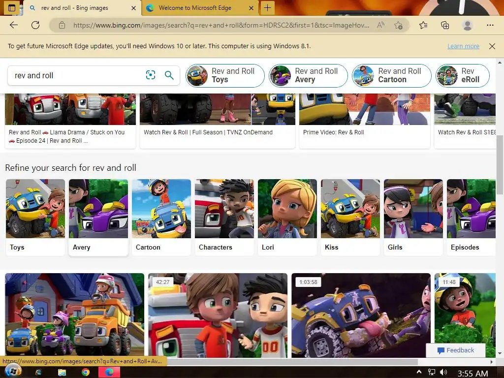The height and width of the screenshot is (378, 504).
Task: Add this page to favorites star-plus icon
Action: pos(399,25)
